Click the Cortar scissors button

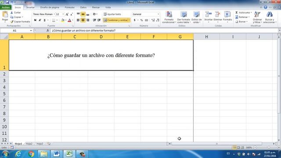pos(16,13)
